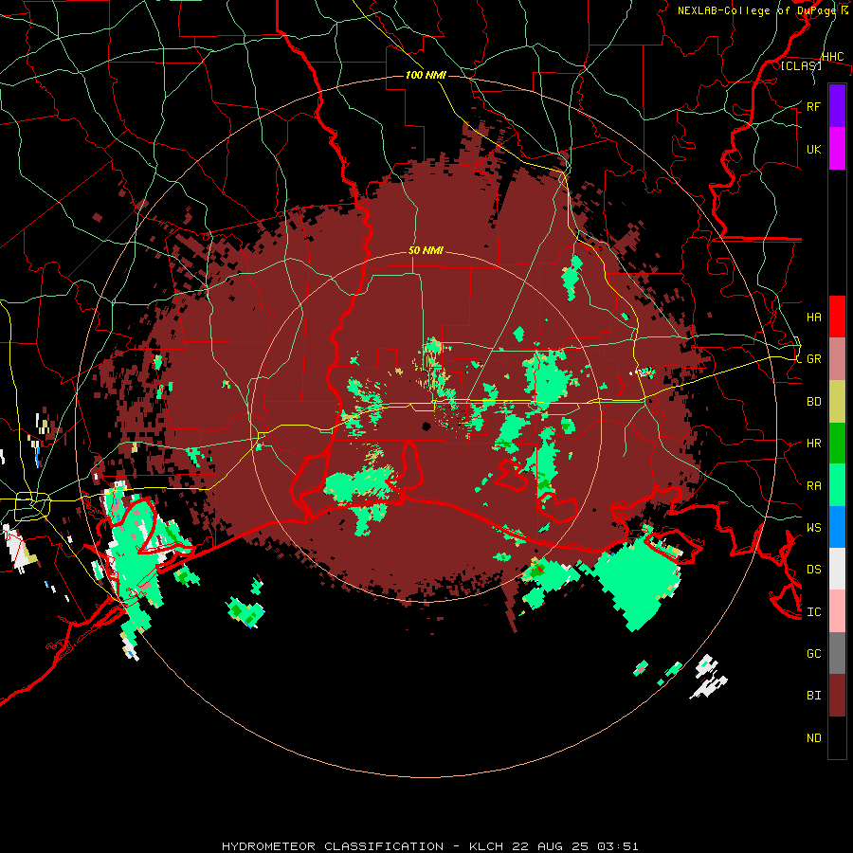Viewport: 853px width, 853px height.
Task: Click the "WS" legend label
Action: (813, 528)
